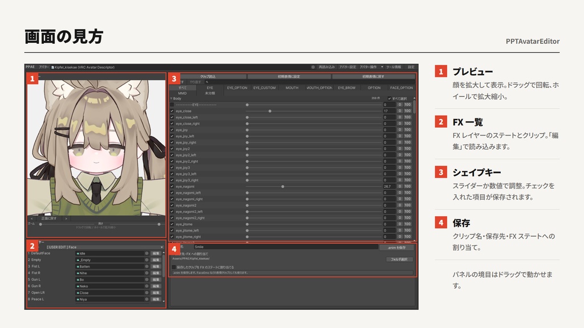This screenshot has height=328, width=584.
Task: Rotate preview right with the > arrow
Action: [66, 219]
